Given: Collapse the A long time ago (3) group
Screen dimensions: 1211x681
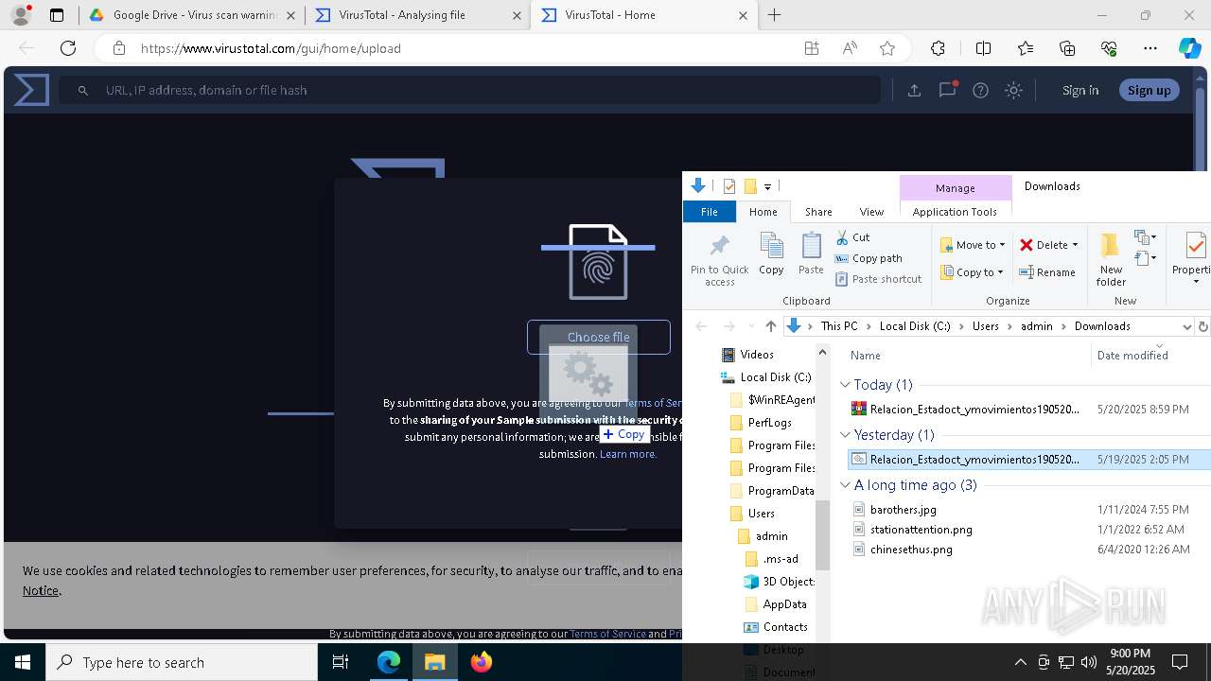Looking at the screenshot, I should click(845, 485).
